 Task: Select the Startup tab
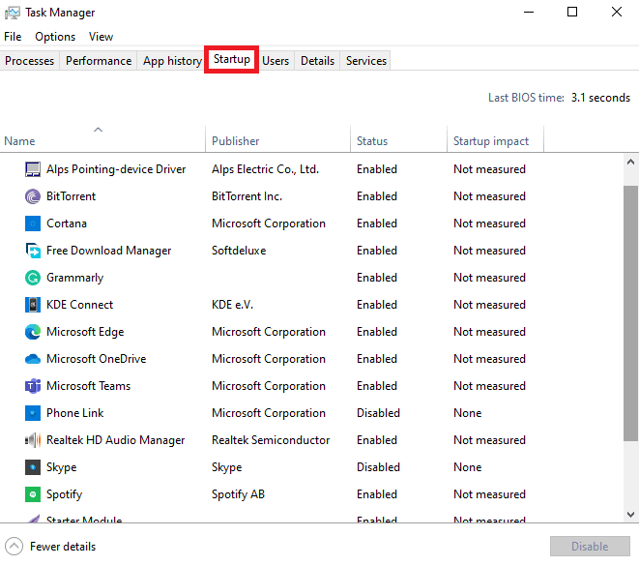[x=231, y=60]
